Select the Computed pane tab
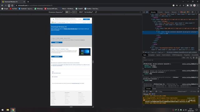 coord(151,55)
